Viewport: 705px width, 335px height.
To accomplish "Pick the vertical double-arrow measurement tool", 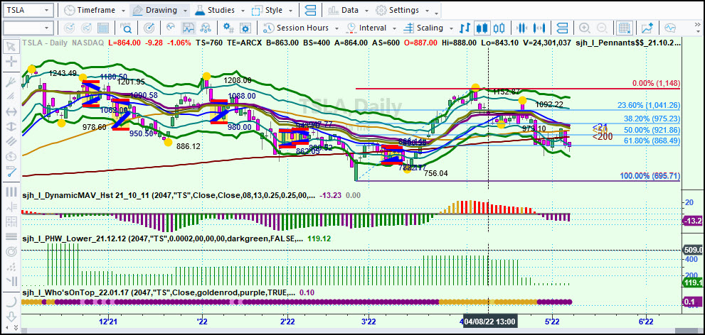I will click(x=11, y=126).
